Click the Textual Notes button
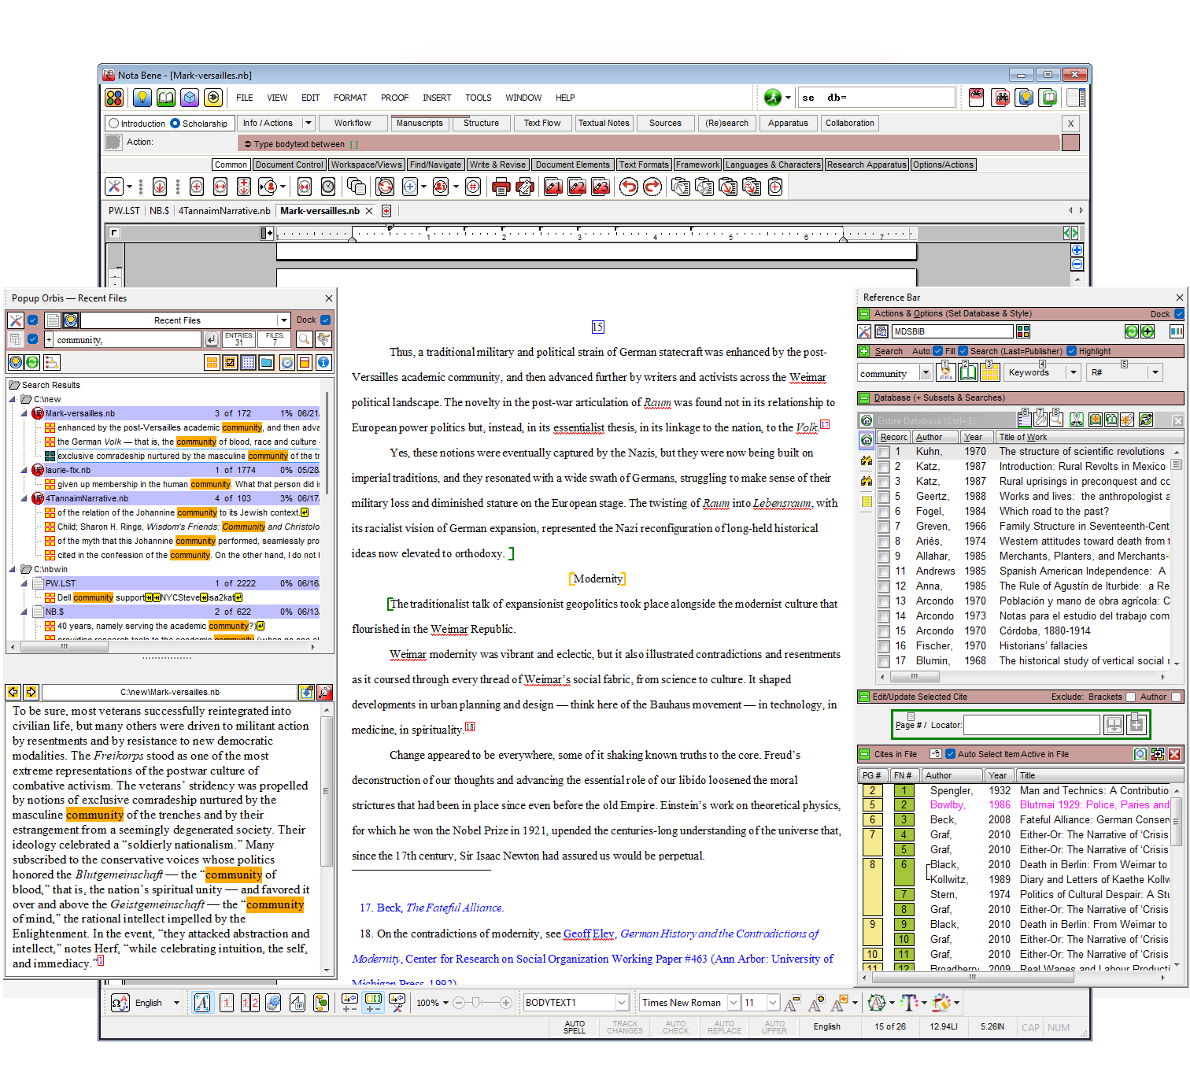This screenshot has width=1190, height=1087. [604, 124]
